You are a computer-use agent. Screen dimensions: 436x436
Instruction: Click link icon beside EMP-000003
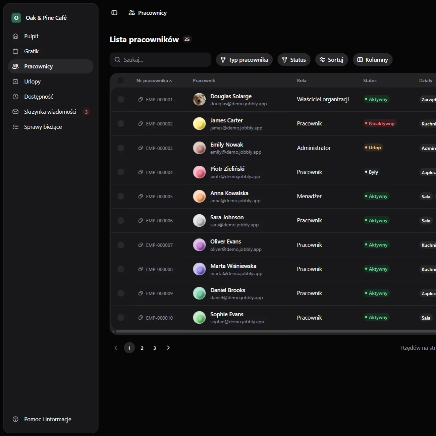click(141, 148)
